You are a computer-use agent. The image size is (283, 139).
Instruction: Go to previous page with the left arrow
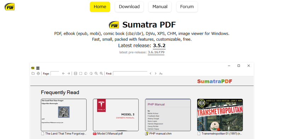click(x=63, y=74)
